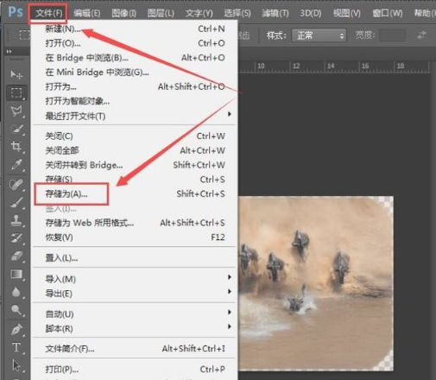Expand the 导入(M) submenu
This screenshot has height=380, width=436.
pos(134,279)
